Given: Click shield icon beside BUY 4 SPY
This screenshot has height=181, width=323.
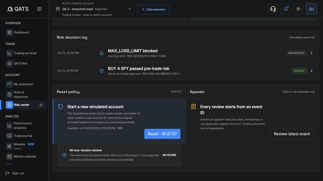Looking at the screenshot, I should click(101, 71).
